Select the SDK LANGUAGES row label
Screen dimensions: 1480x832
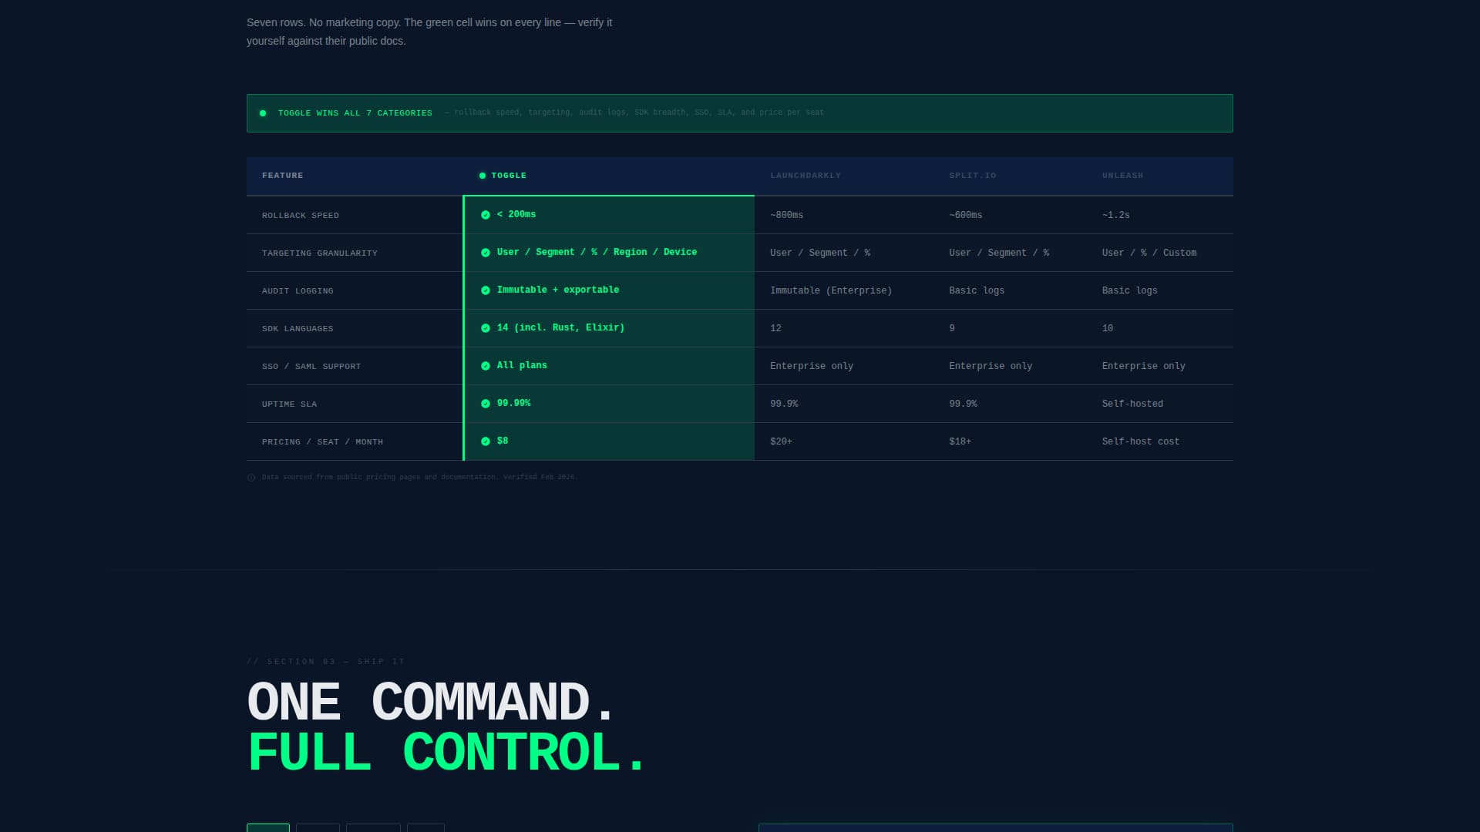coord(298,329)
